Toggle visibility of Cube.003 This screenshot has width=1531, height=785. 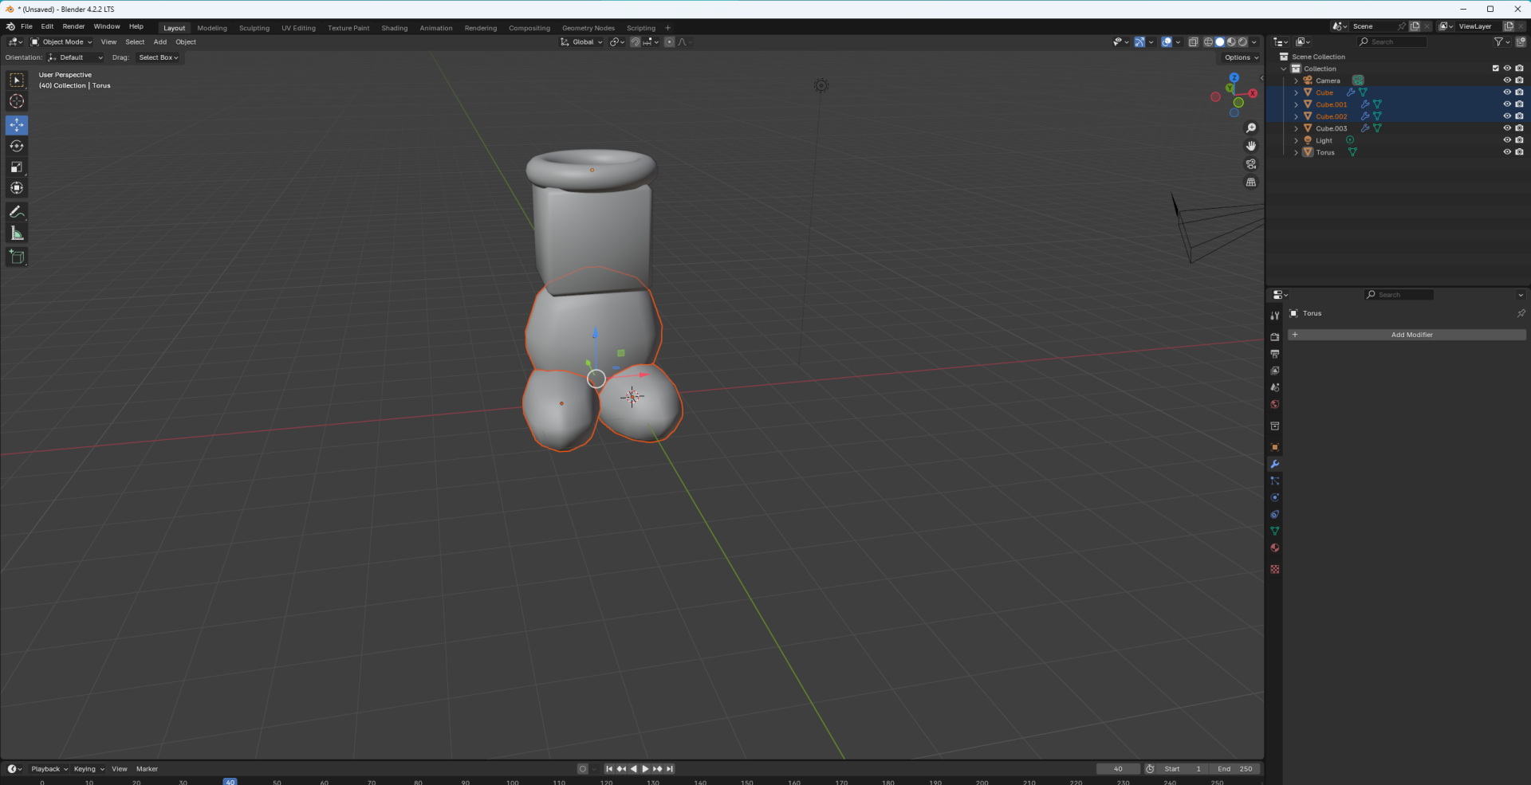pos(1506,128)
